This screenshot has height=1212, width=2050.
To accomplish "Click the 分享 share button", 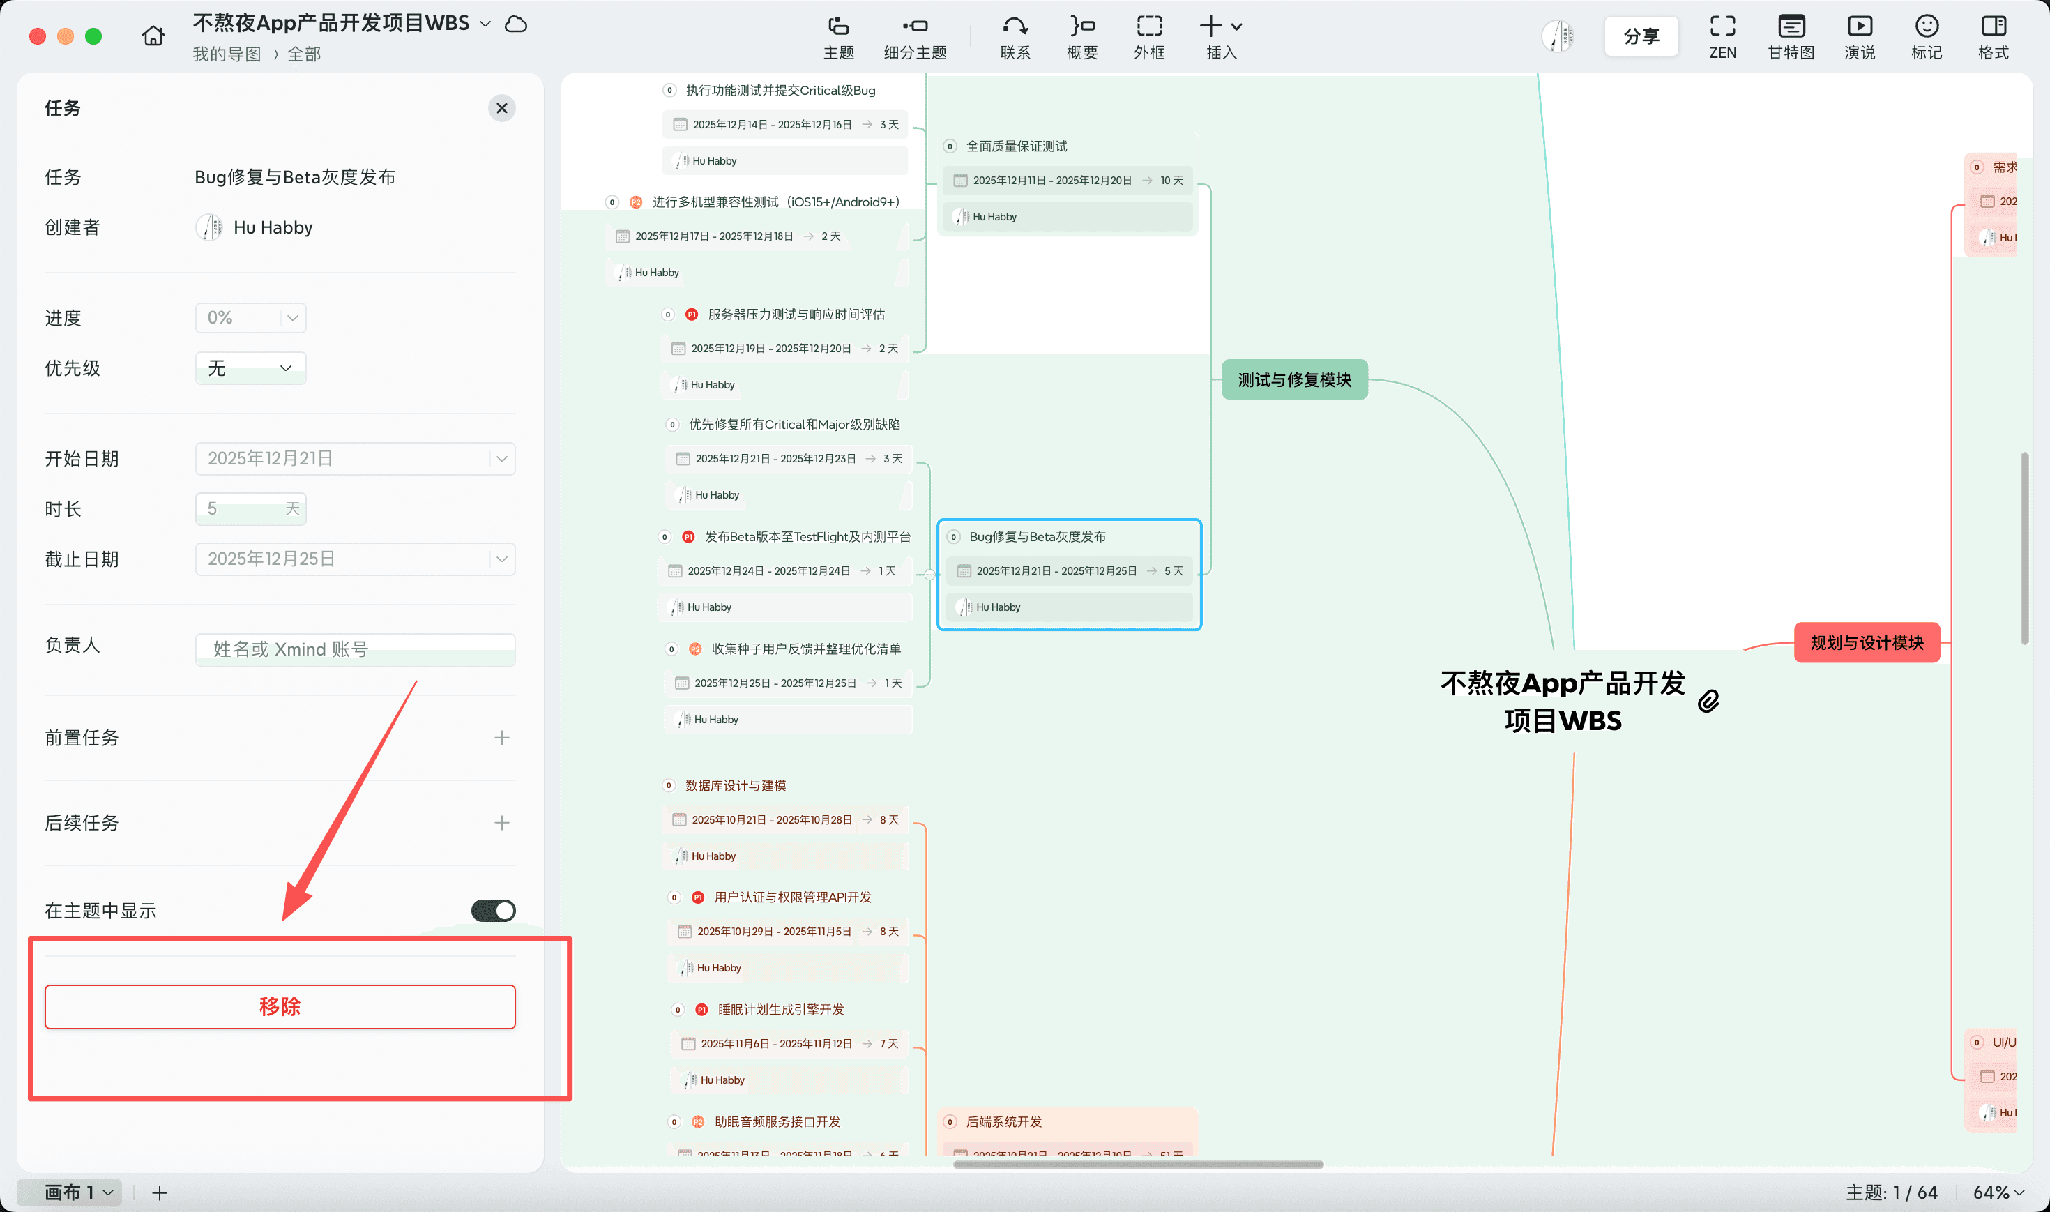I will click(x=1641, y=37).
